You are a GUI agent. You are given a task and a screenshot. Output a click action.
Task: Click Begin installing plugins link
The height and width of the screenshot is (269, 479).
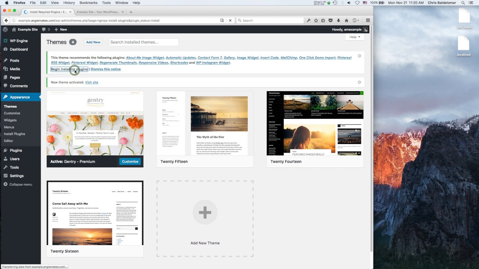[x=69, y=69]
